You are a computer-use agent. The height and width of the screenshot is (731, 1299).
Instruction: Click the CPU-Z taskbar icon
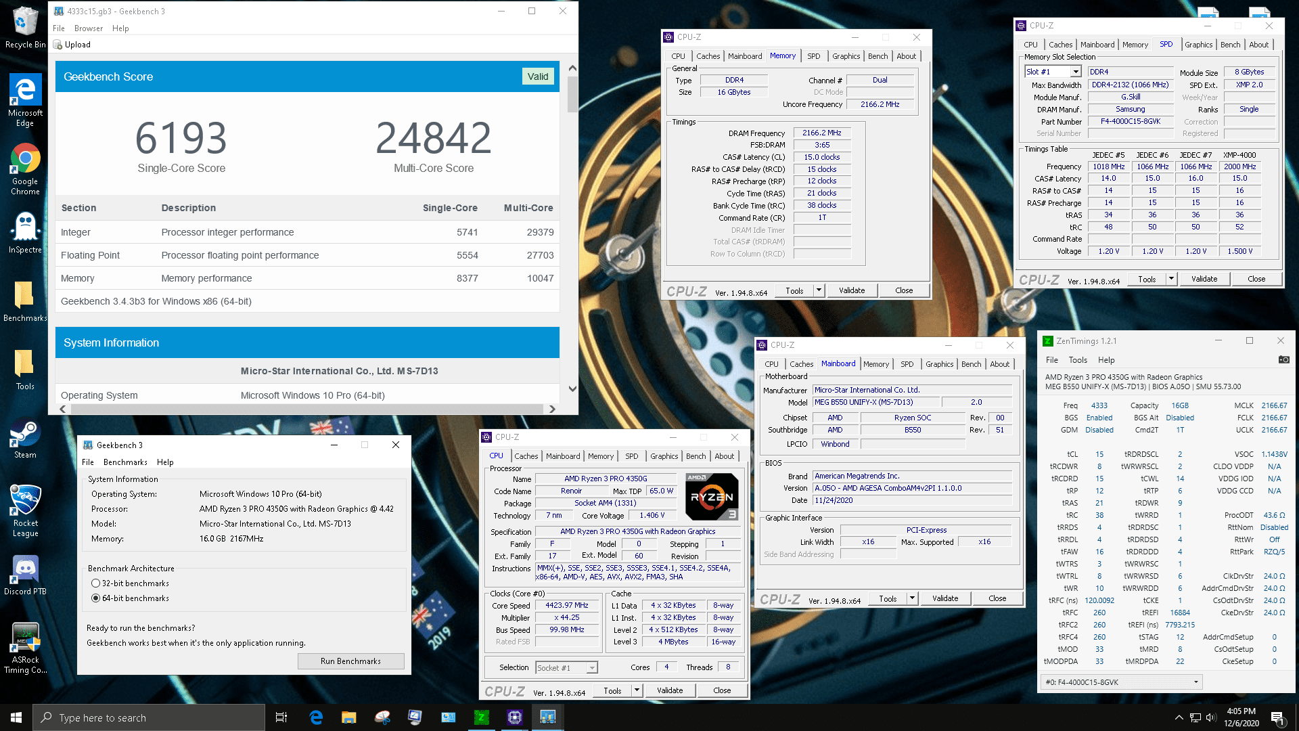tap(515, 717)
